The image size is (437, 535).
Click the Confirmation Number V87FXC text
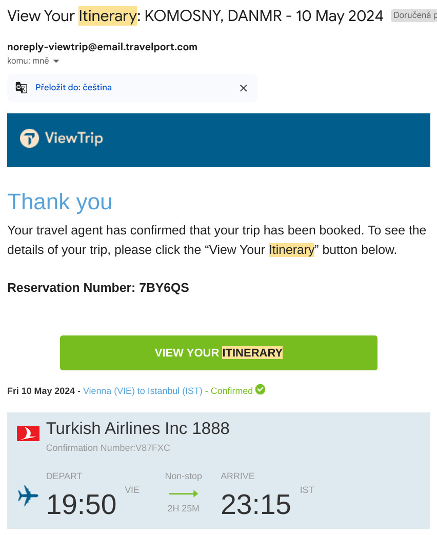point(108,448)
